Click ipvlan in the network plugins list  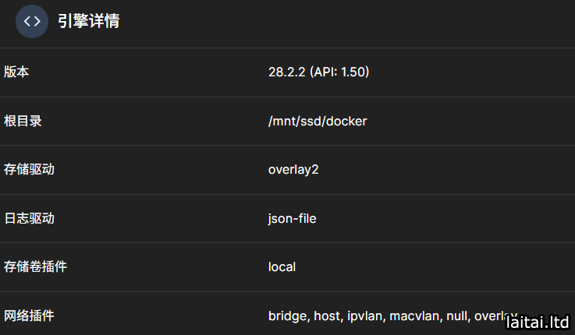point(365,316)
